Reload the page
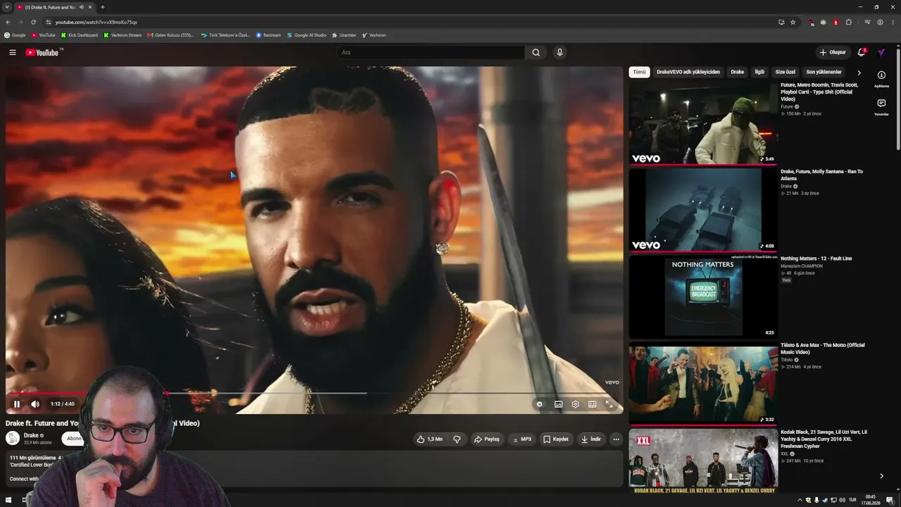This screenshot has width=901, height=507. pos(33,22)
